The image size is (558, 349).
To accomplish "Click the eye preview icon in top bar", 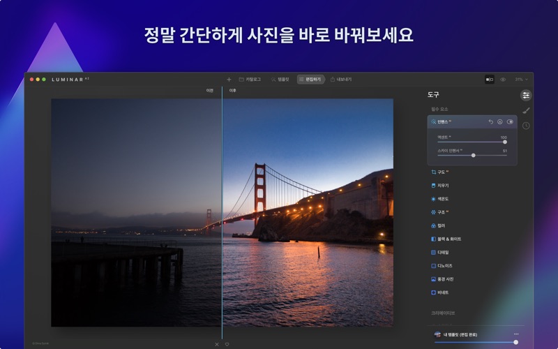I will (503, 80).
